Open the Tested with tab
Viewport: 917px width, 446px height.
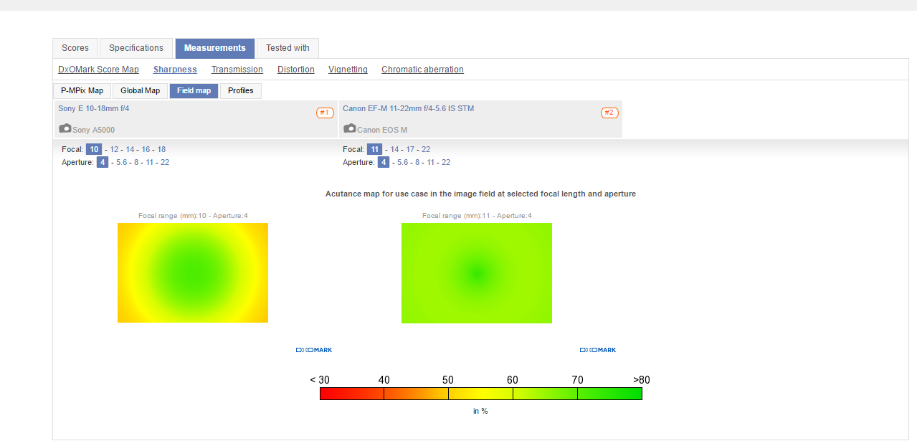(x=288, y=48)
